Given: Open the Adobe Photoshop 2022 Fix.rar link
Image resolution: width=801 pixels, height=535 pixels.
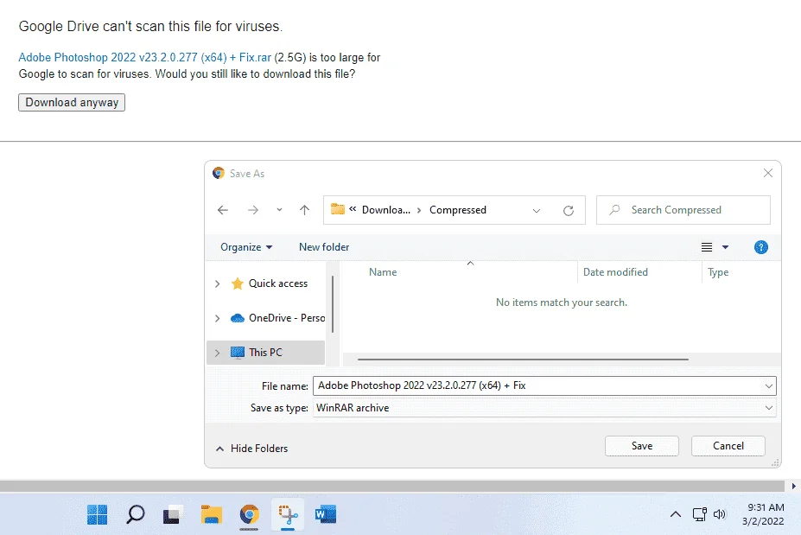Looking at the screenshot, I should [x=144, y=57].
